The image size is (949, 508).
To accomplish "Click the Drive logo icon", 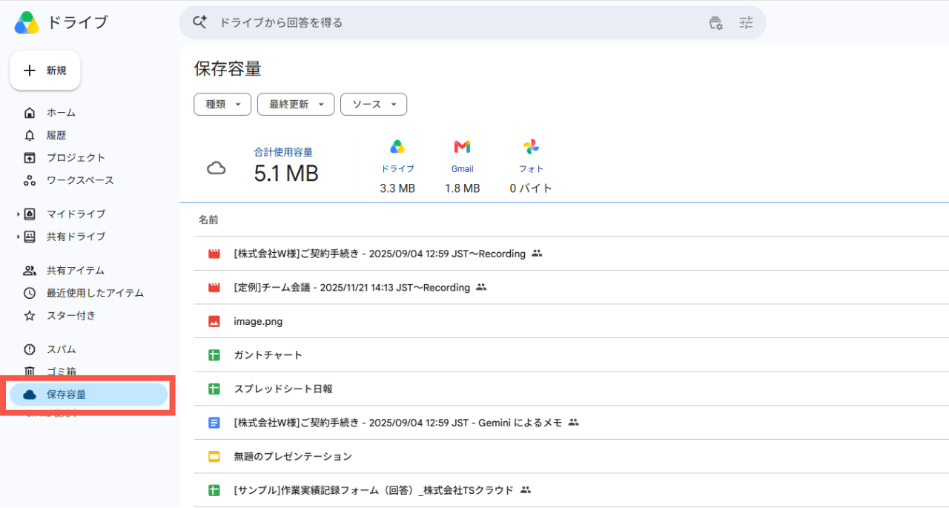I will click(27, 23).
